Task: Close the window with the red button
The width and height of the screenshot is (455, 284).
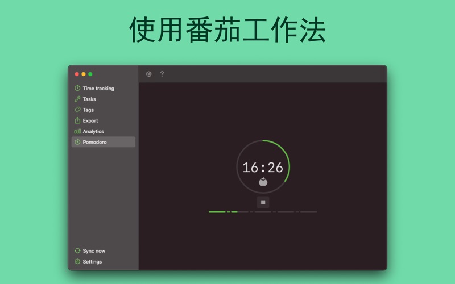Action: [77, 74]
